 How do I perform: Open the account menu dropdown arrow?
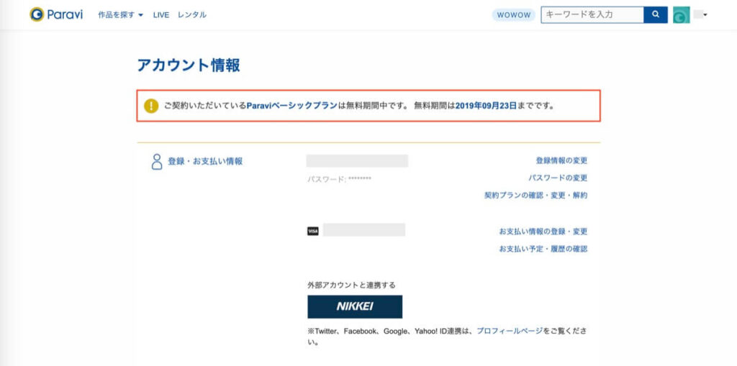click(705, 15)
